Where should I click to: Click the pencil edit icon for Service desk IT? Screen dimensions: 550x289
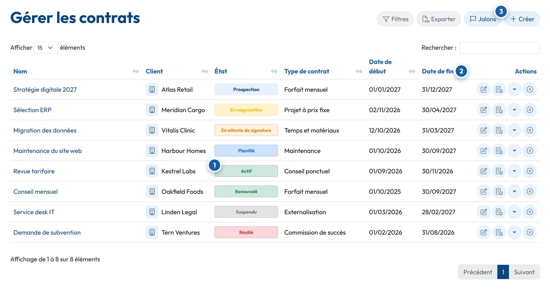tap(484, 212)
